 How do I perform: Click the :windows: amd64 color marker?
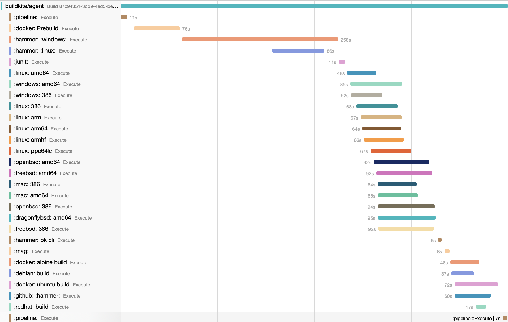pyautogui.click(x=10, y=84)
